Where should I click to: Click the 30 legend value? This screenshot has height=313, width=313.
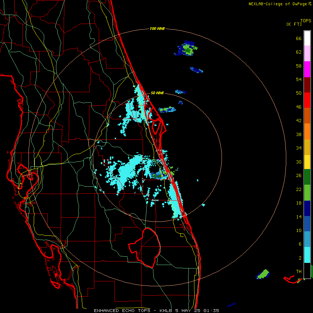[299, 162]
